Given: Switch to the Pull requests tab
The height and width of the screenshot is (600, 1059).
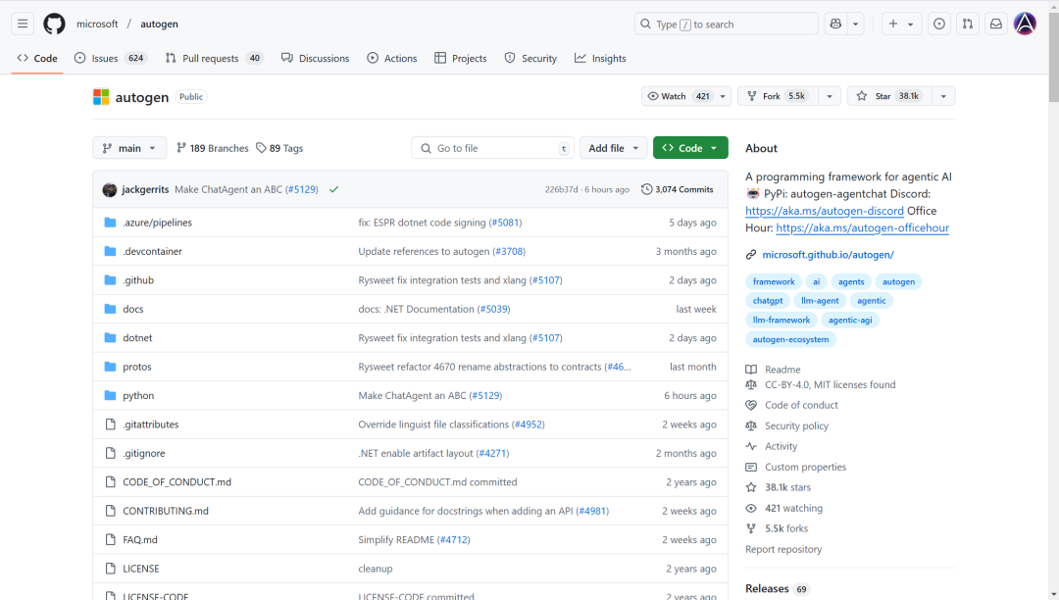Looking at the screenshot, I should tap(214, 58).
